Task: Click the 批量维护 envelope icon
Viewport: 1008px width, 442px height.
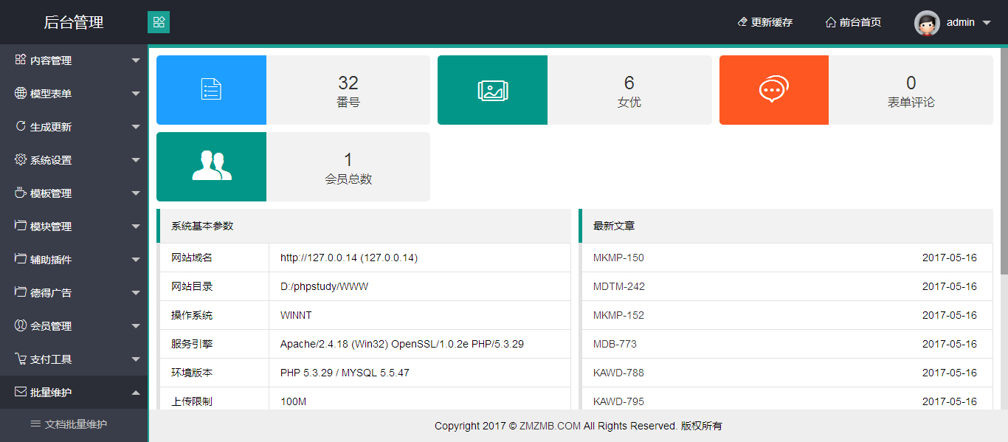Action: tap(21, 392)
